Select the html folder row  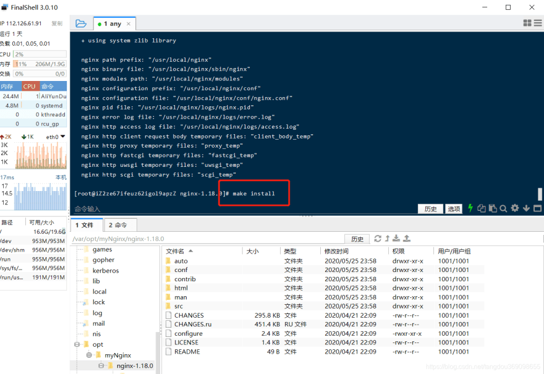tap(324, 288)
